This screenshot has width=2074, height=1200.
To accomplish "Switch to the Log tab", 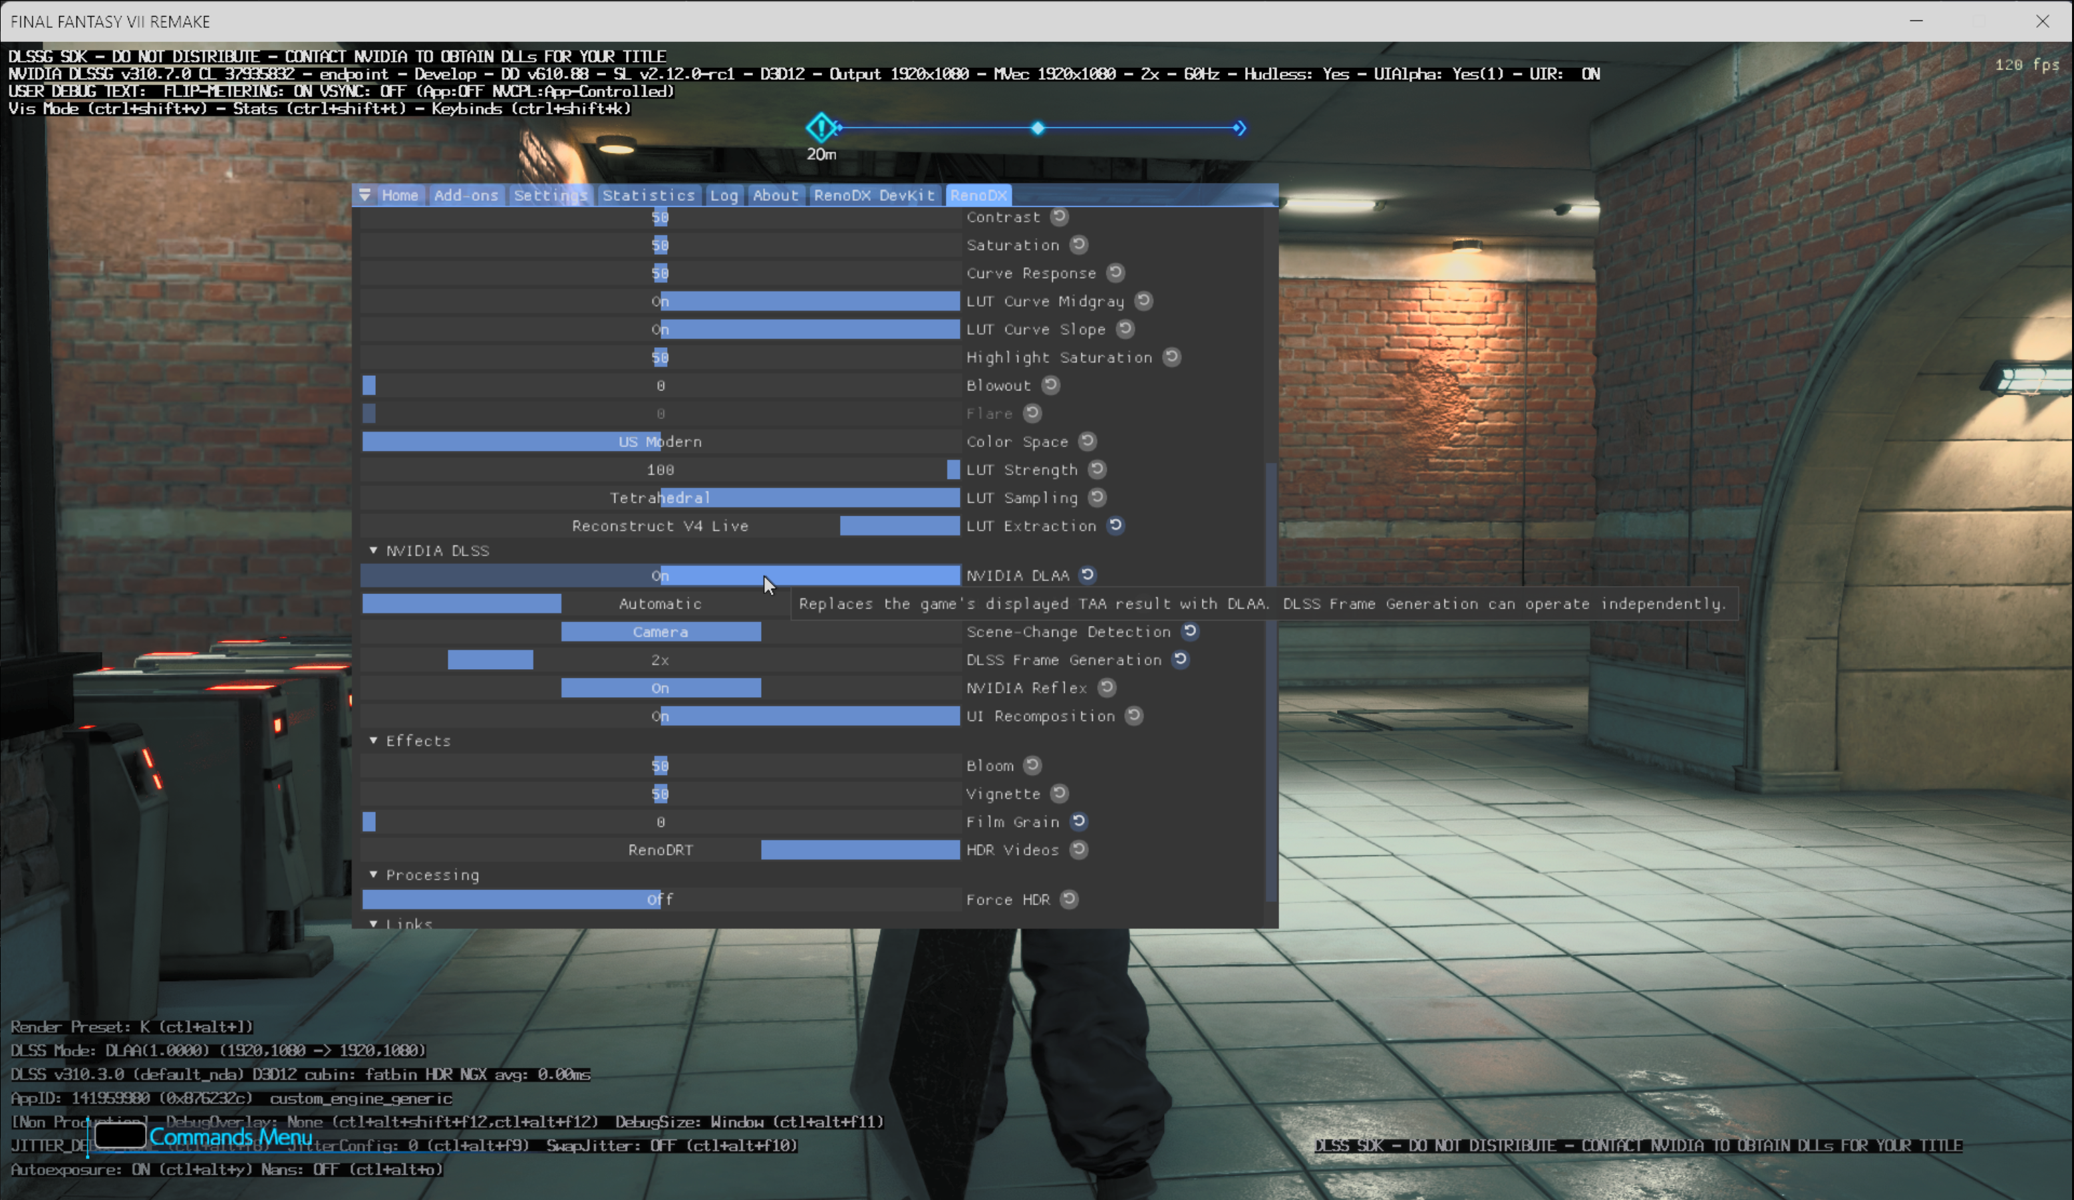I will [724, 195].
